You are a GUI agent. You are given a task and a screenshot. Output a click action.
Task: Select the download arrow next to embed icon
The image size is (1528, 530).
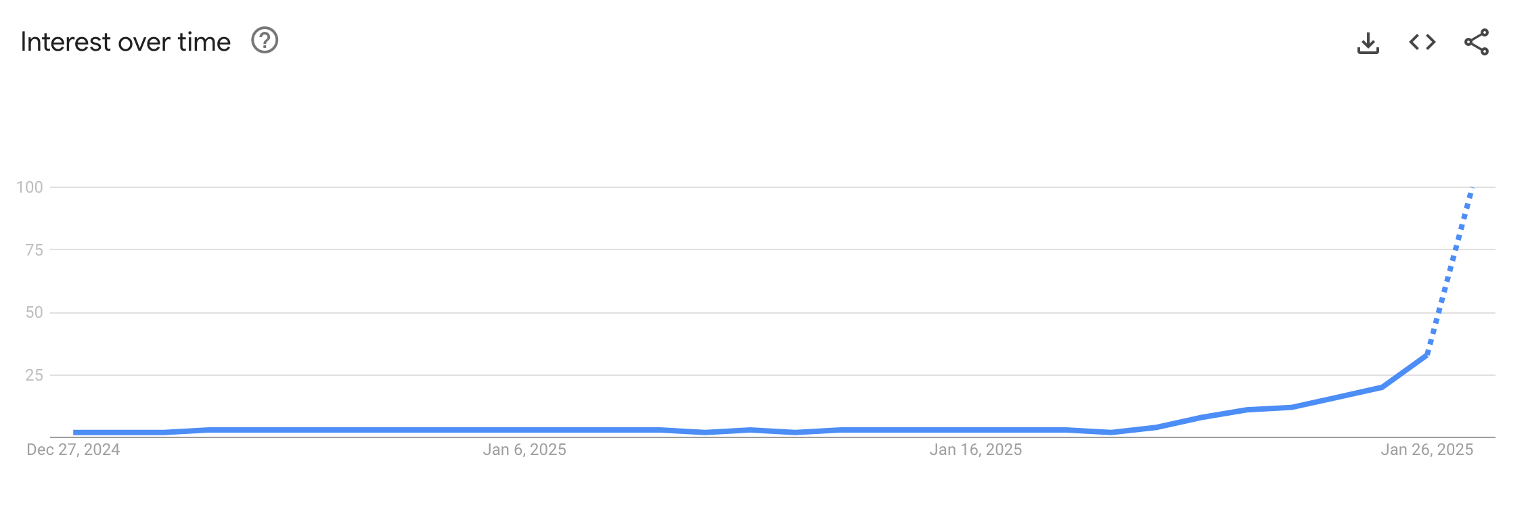click(1368, 42)
